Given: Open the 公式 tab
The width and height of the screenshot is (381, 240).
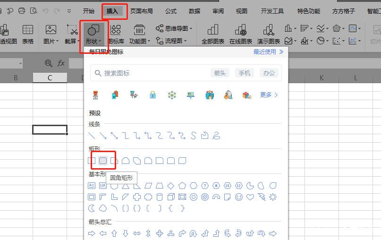Looking at the screenshot, I should (x=171, y=11).
